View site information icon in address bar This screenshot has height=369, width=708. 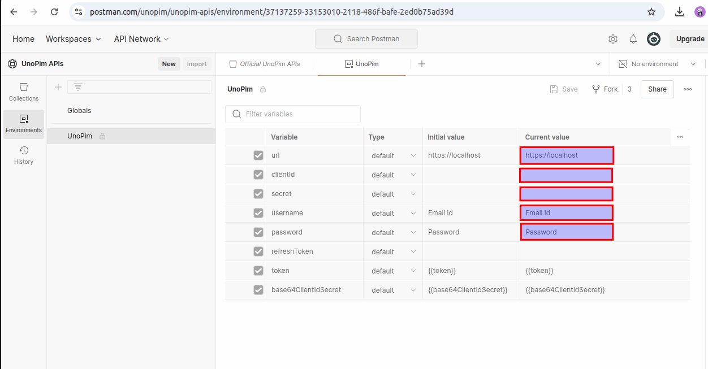tap(79, 12)
